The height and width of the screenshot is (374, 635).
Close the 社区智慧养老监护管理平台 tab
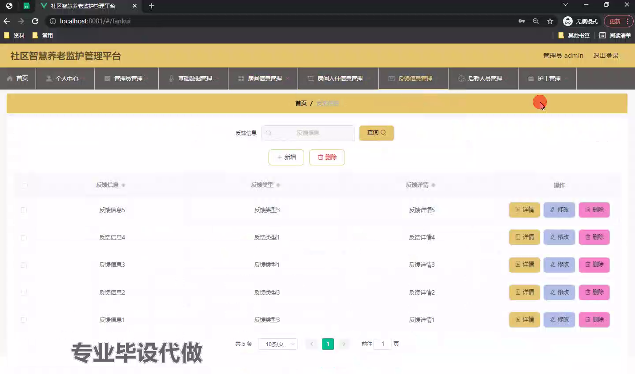coord(134,6)
